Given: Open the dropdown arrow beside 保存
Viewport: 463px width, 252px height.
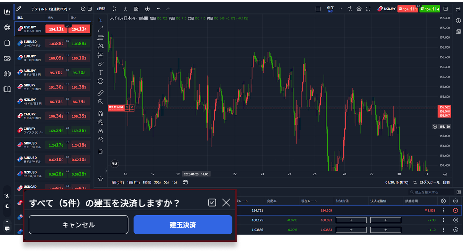Looking at the screenshot, I should 340,9.
